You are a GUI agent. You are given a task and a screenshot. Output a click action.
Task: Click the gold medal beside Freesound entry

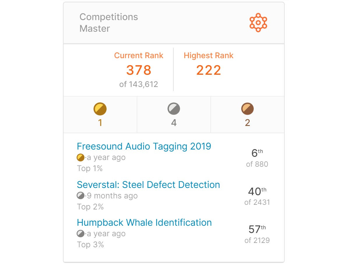tap(80, 158)
